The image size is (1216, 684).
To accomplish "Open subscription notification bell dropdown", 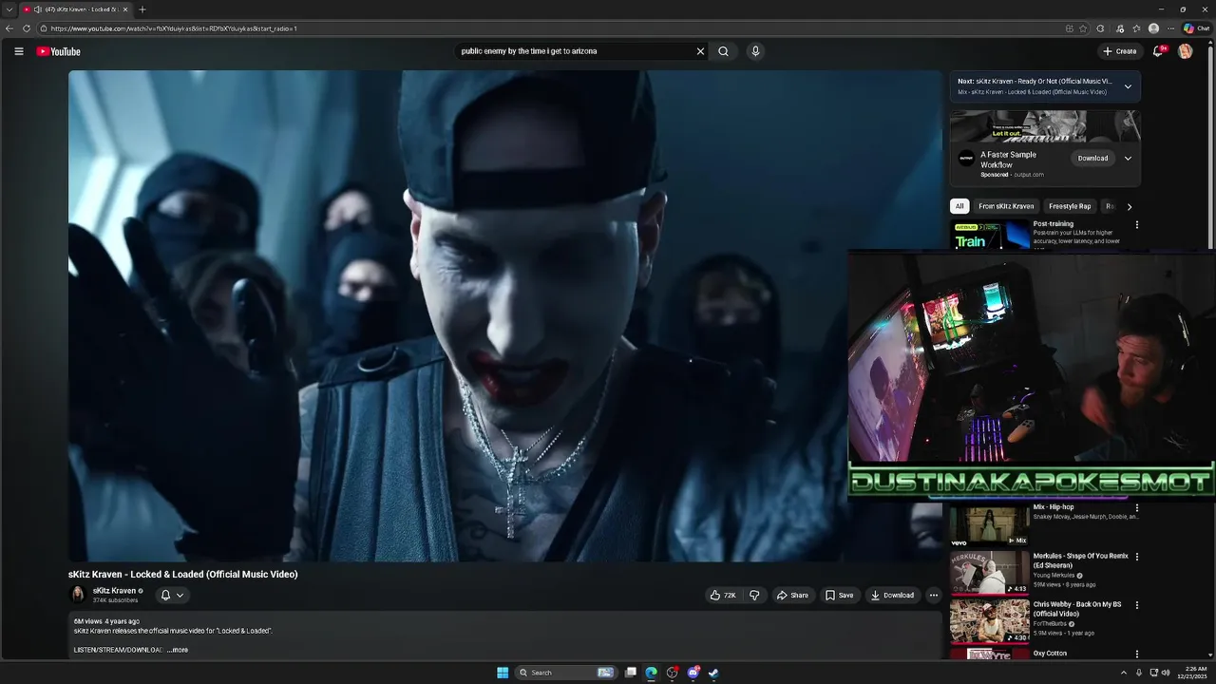I will (x=172, y=596).
